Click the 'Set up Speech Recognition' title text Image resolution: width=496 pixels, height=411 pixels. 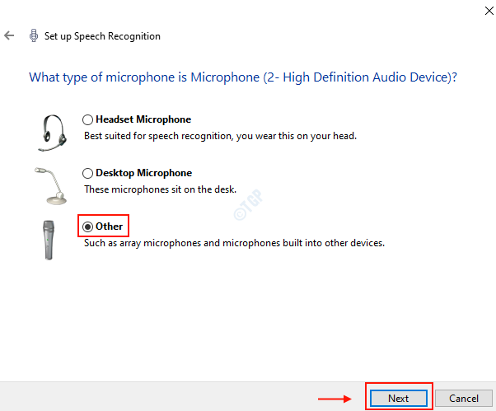coord(102,36)
